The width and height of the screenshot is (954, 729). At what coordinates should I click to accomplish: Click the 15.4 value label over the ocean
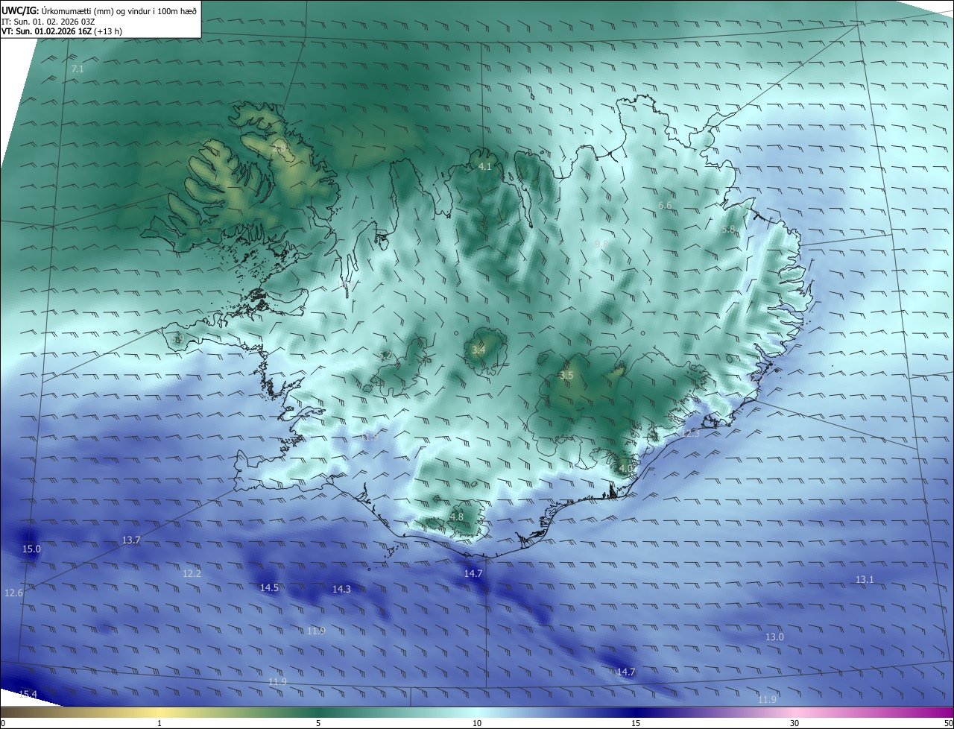28,695
